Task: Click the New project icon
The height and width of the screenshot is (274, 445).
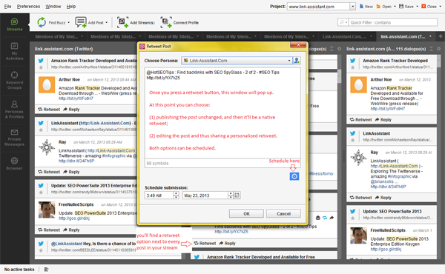Action: pyautogui.click(x=362, y=6)
